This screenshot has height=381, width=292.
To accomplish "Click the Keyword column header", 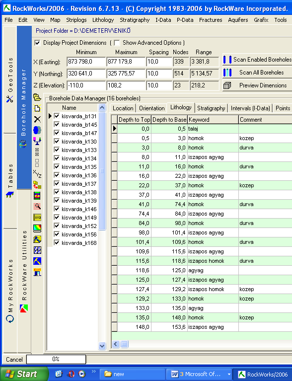I will click(x=213, y=120).
